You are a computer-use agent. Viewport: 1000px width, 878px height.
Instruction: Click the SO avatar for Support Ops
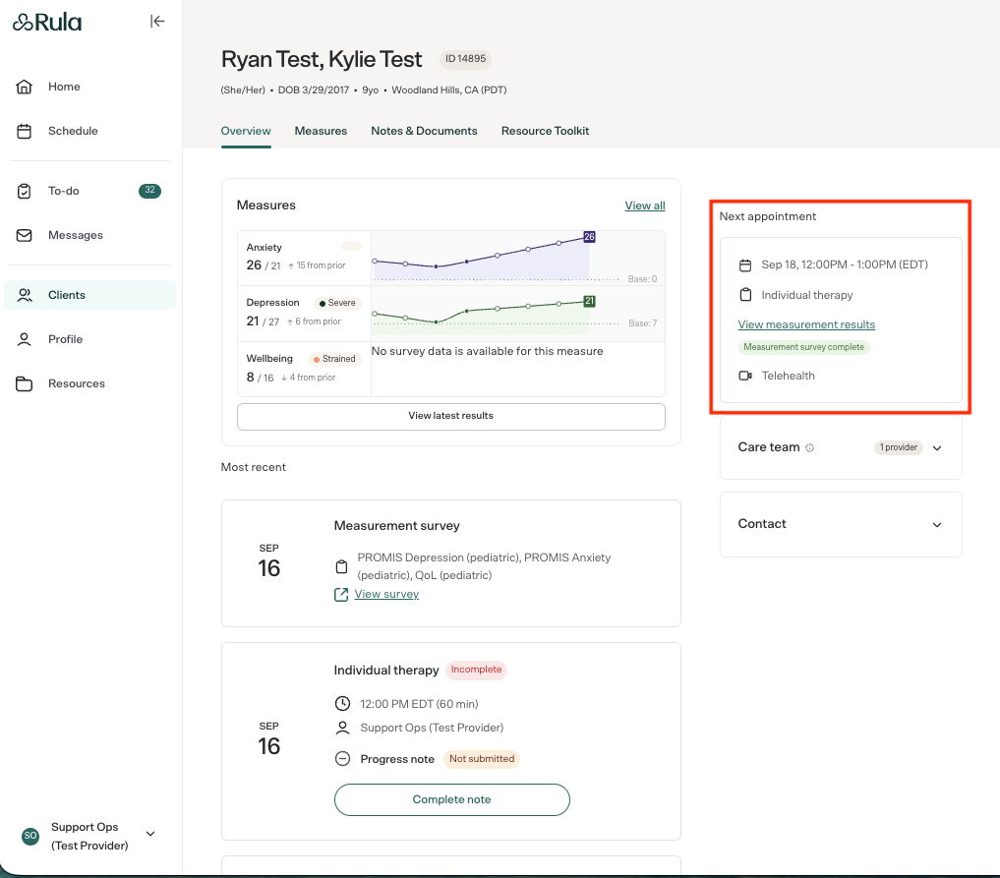pyautogui.click(x=29, y=836)
